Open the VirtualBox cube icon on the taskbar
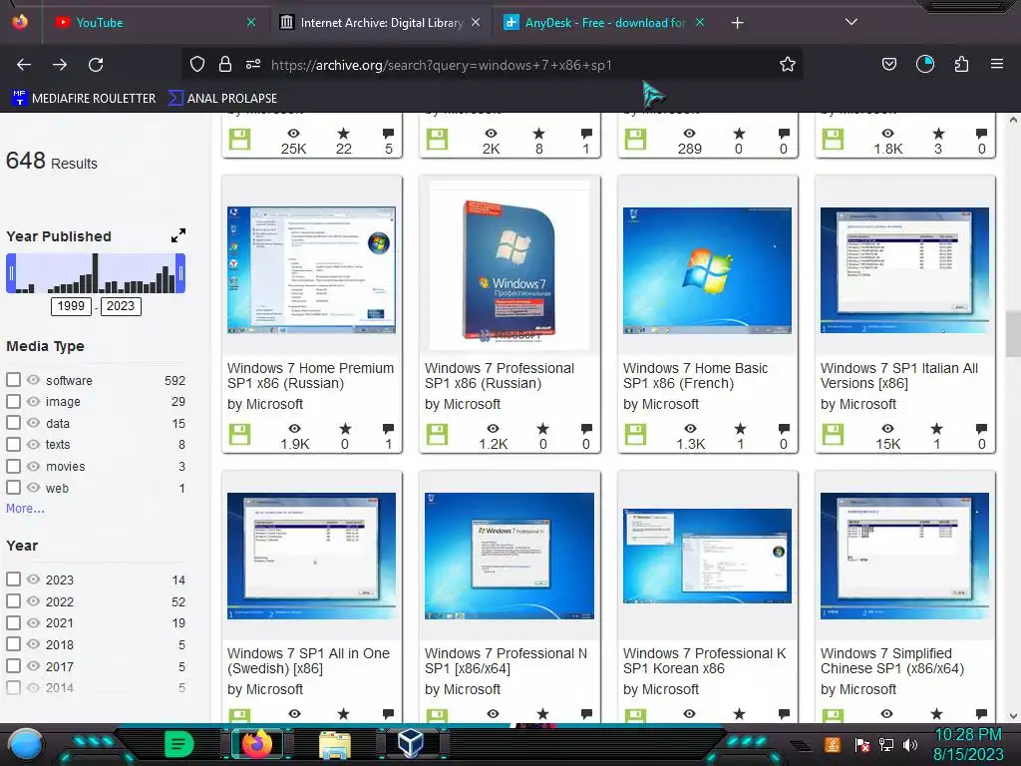This screenshot has width=1021, height=766. (411, 743)
